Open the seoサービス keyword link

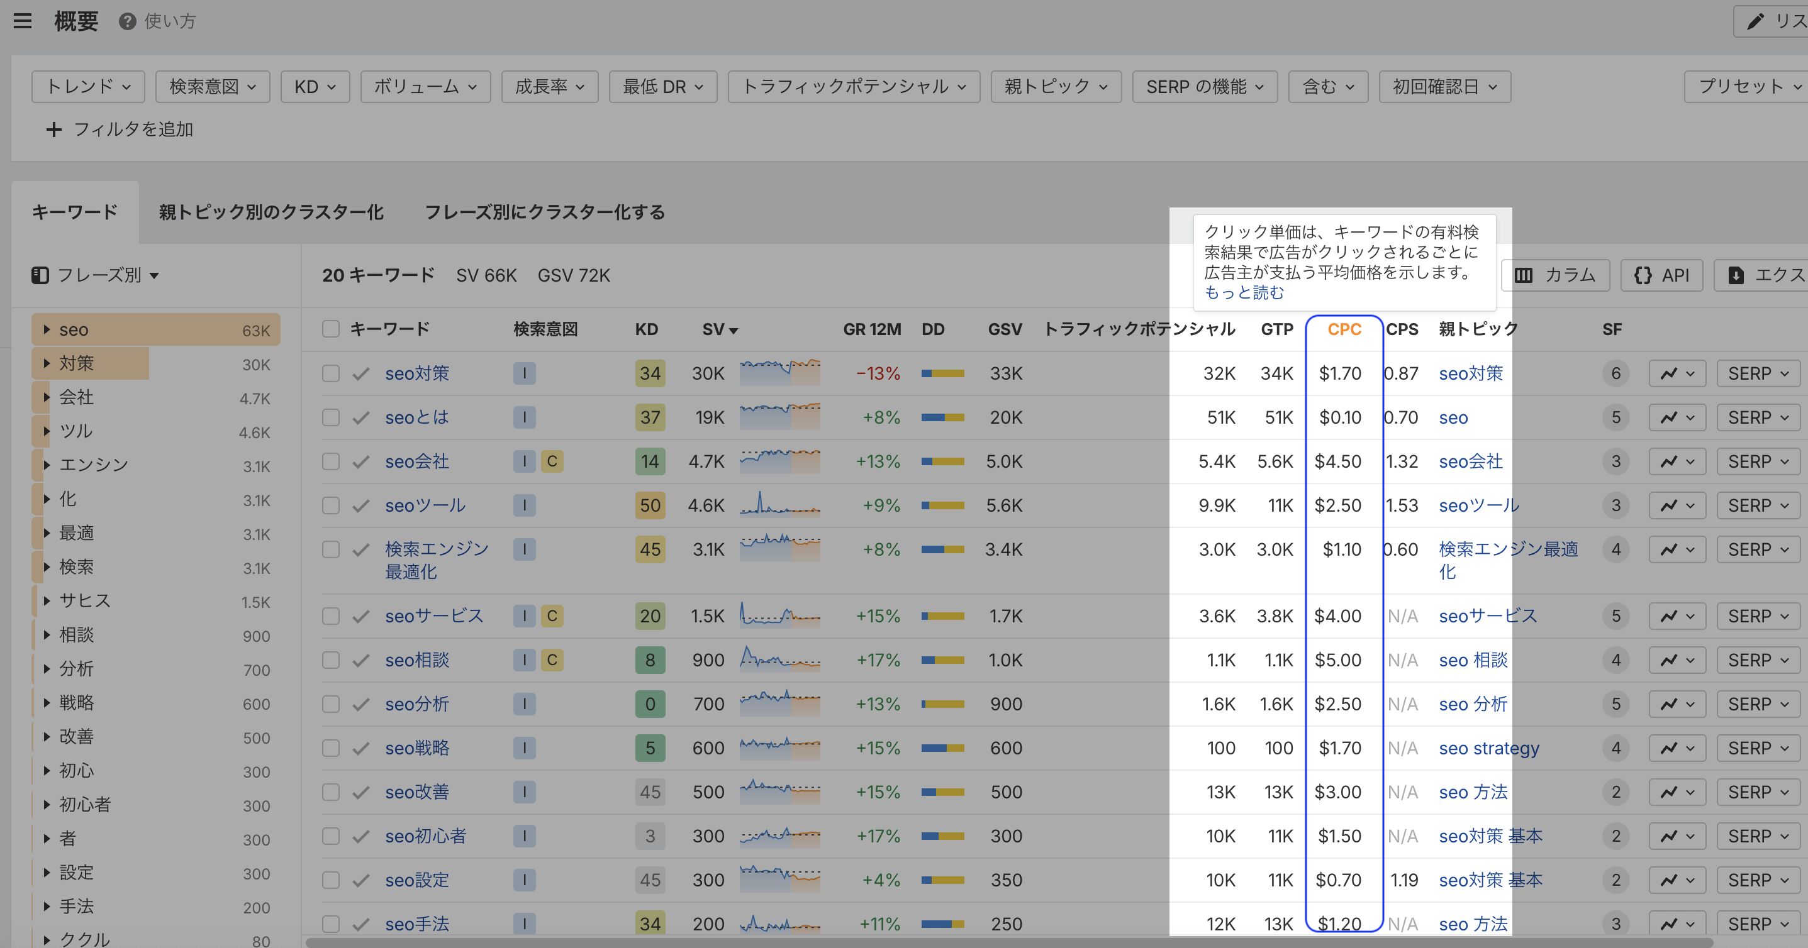tap(433, 616)
